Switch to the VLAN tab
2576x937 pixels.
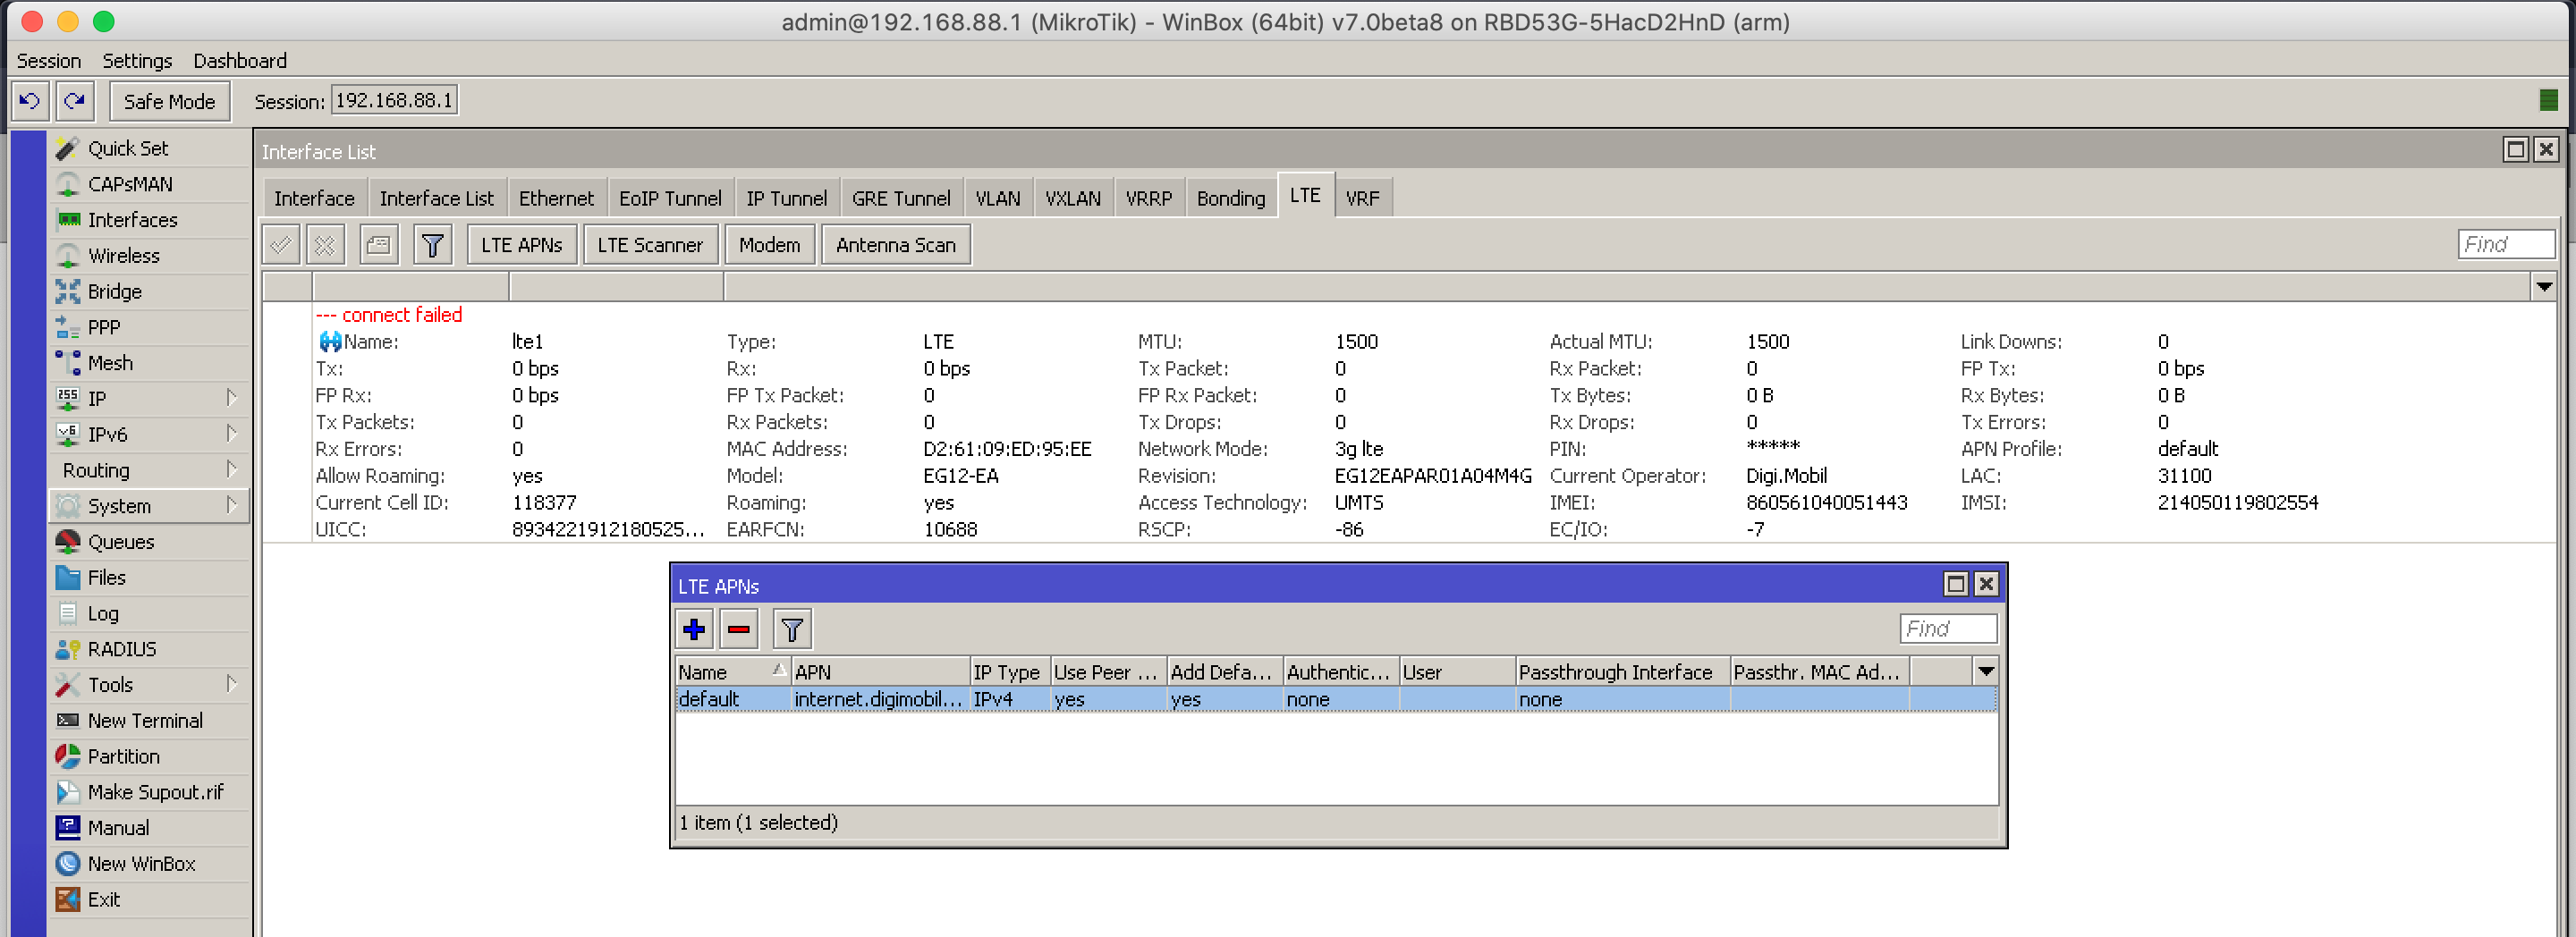pyautogui.click(x=997, y=198)
